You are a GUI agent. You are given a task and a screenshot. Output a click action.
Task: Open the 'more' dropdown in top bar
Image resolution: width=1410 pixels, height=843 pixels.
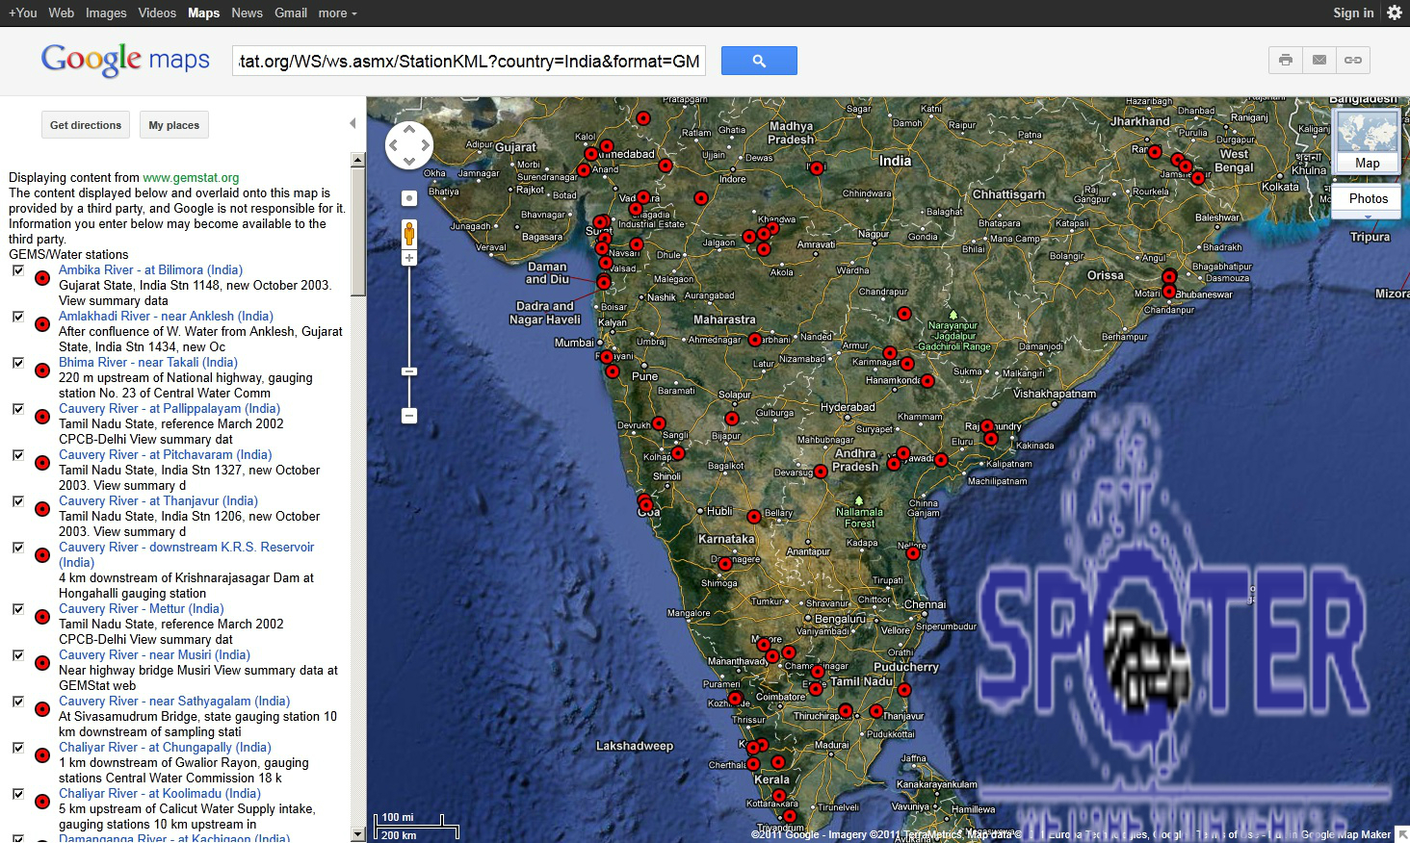coord(337,13)
